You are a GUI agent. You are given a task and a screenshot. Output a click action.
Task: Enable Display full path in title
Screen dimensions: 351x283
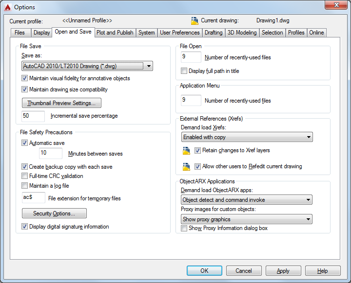click(x=184, y=71)
